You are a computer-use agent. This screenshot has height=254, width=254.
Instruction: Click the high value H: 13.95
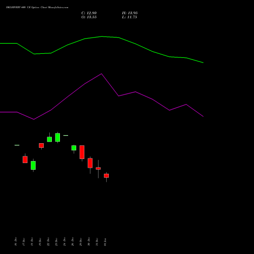pos(130,13)
